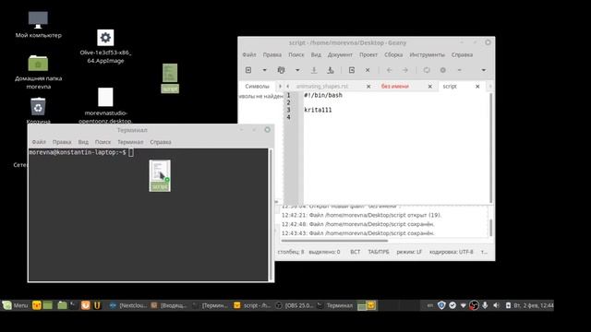Select the morevnastudio-opentoonz.desktop file icon
591x332 pixels.
tap(105, 106)
